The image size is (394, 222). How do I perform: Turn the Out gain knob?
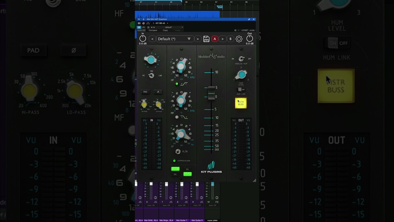coord(250,39)
